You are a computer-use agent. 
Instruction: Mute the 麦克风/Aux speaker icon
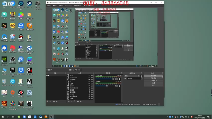(x=116, y=79)
